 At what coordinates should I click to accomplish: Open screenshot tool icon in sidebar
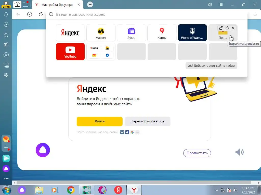tap(6, 65)
